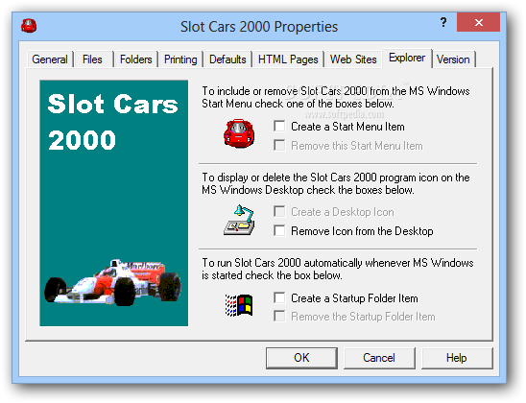Click the red car Start Menu icon
This screenshot has width=526, height=403.
[239, 133]
